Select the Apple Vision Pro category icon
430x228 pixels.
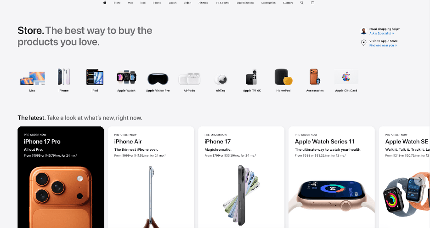[x=158, y=79]
